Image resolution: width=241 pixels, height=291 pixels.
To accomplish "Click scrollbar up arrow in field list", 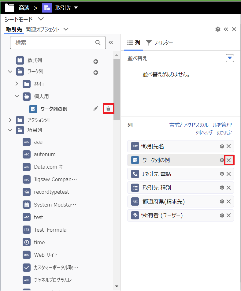I will pyautogui.click(x=117, y=55).
